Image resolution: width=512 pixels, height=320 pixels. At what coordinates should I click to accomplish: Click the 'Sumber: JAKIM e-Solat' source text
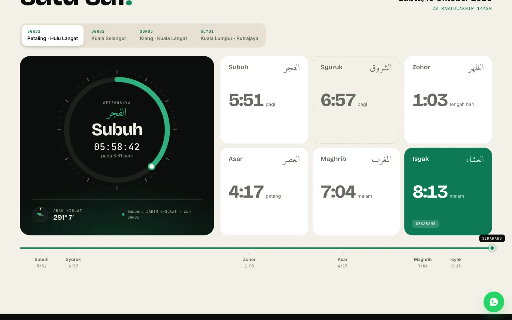(159, 214)
